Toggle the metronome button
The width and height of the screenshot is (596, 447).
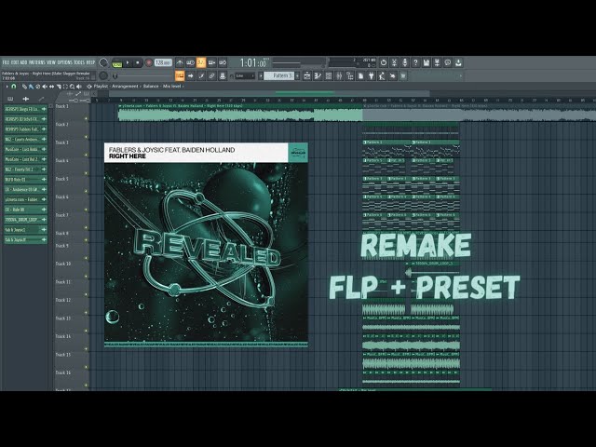pos(180,62)
